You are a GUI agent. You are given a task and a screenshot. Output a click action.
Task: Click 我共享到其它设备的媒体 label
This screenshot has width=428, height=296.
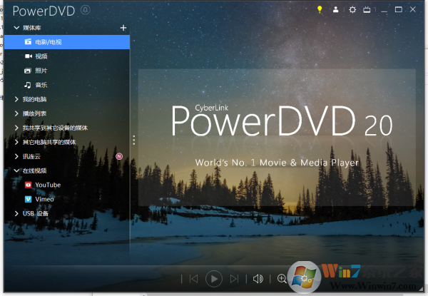(x=55, y=128)
